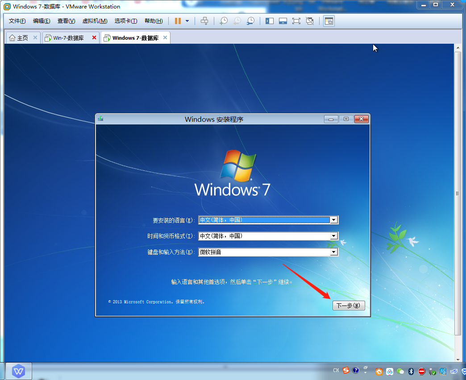Click the VM view vertical scrollbar
Image resolution: width=466 pixels, height=380 pixels.
point(457,194)
